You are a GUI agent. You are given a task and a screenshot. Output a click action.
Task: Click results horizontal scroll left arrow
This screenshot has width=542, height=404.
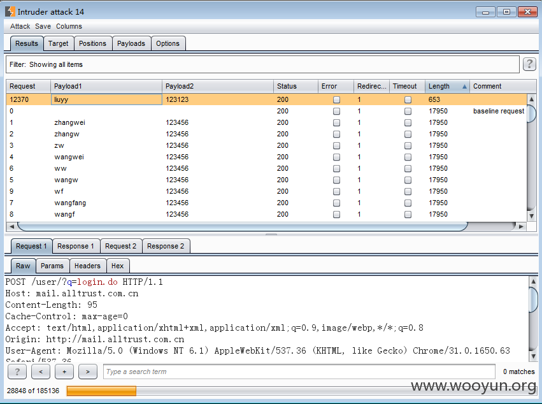(x=11, y=227)
